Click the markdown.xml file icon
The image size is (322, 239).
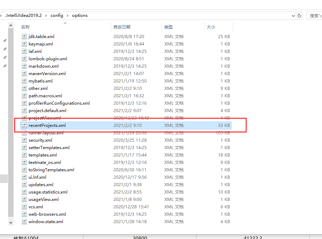[x=24, y=66]
